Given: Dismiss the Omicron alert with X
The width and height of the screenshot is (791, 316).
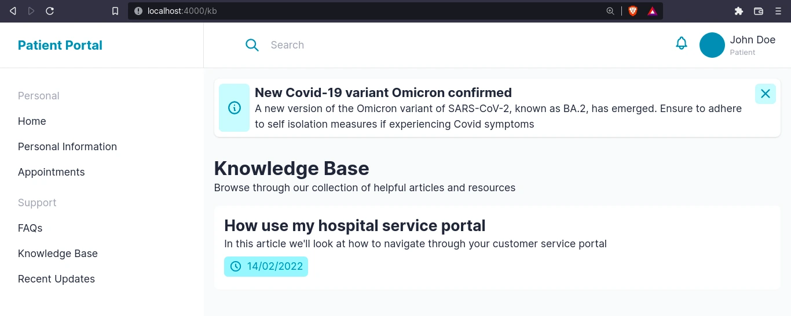Looking at the screenshot, I should pyautogui.click(x=766, y=94).
